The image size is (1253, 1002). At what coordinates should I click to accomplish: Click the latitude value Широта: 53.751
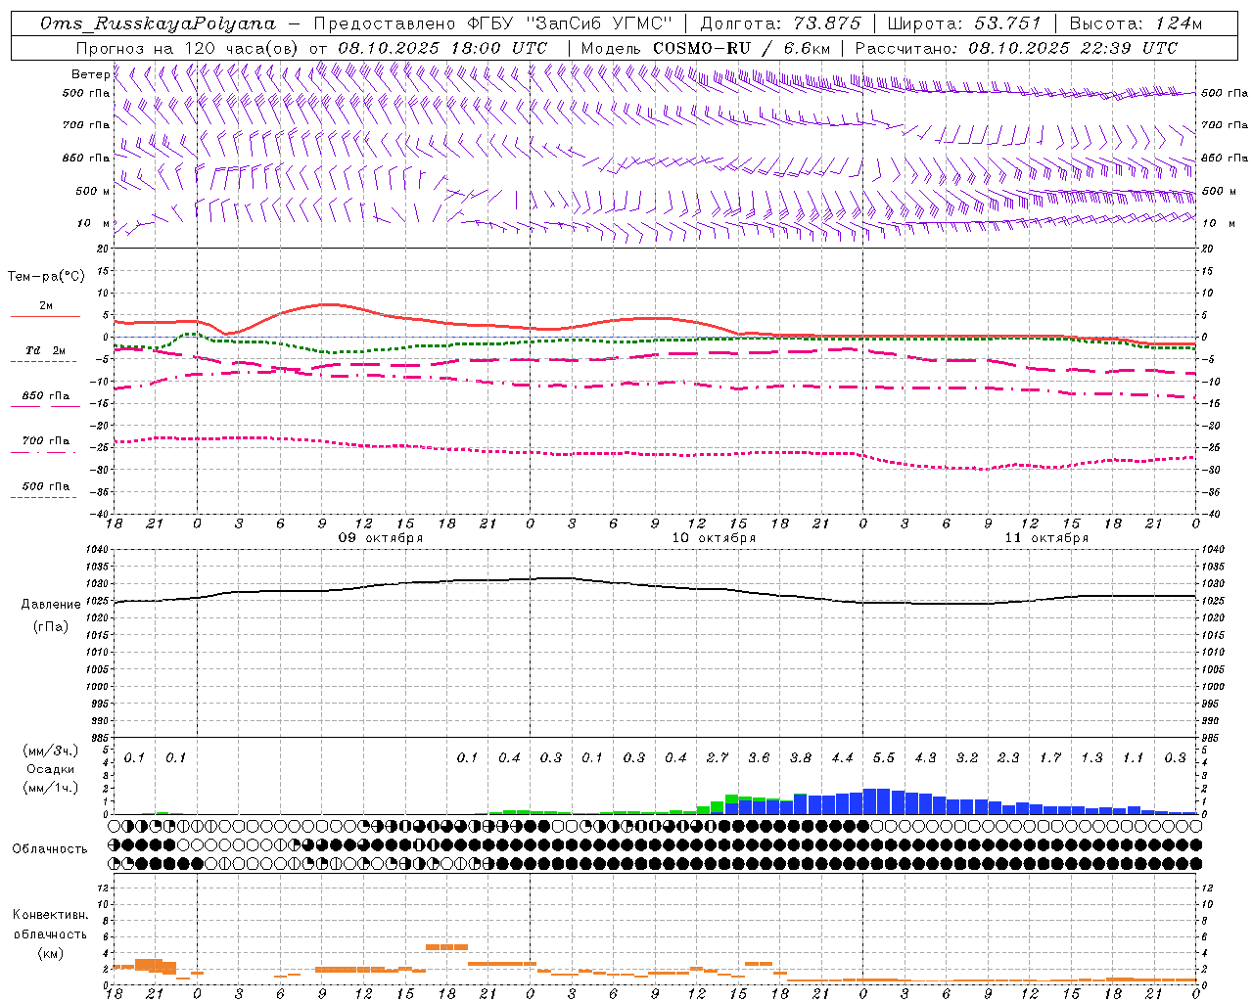(x=963, y=24)
